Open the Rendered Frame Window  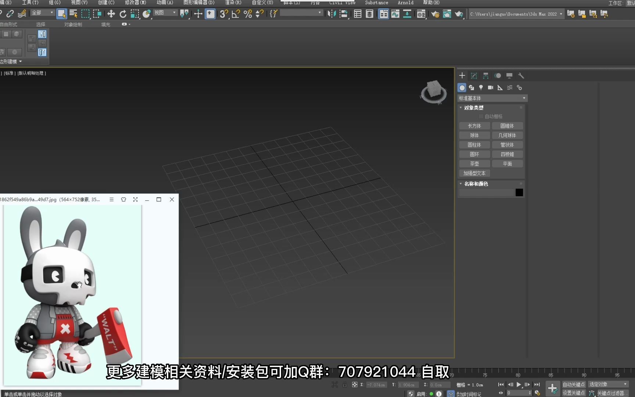click(x=447, y=14)
